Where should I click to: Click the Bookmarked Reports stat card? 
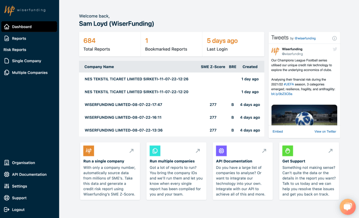[x=172, y=44]
